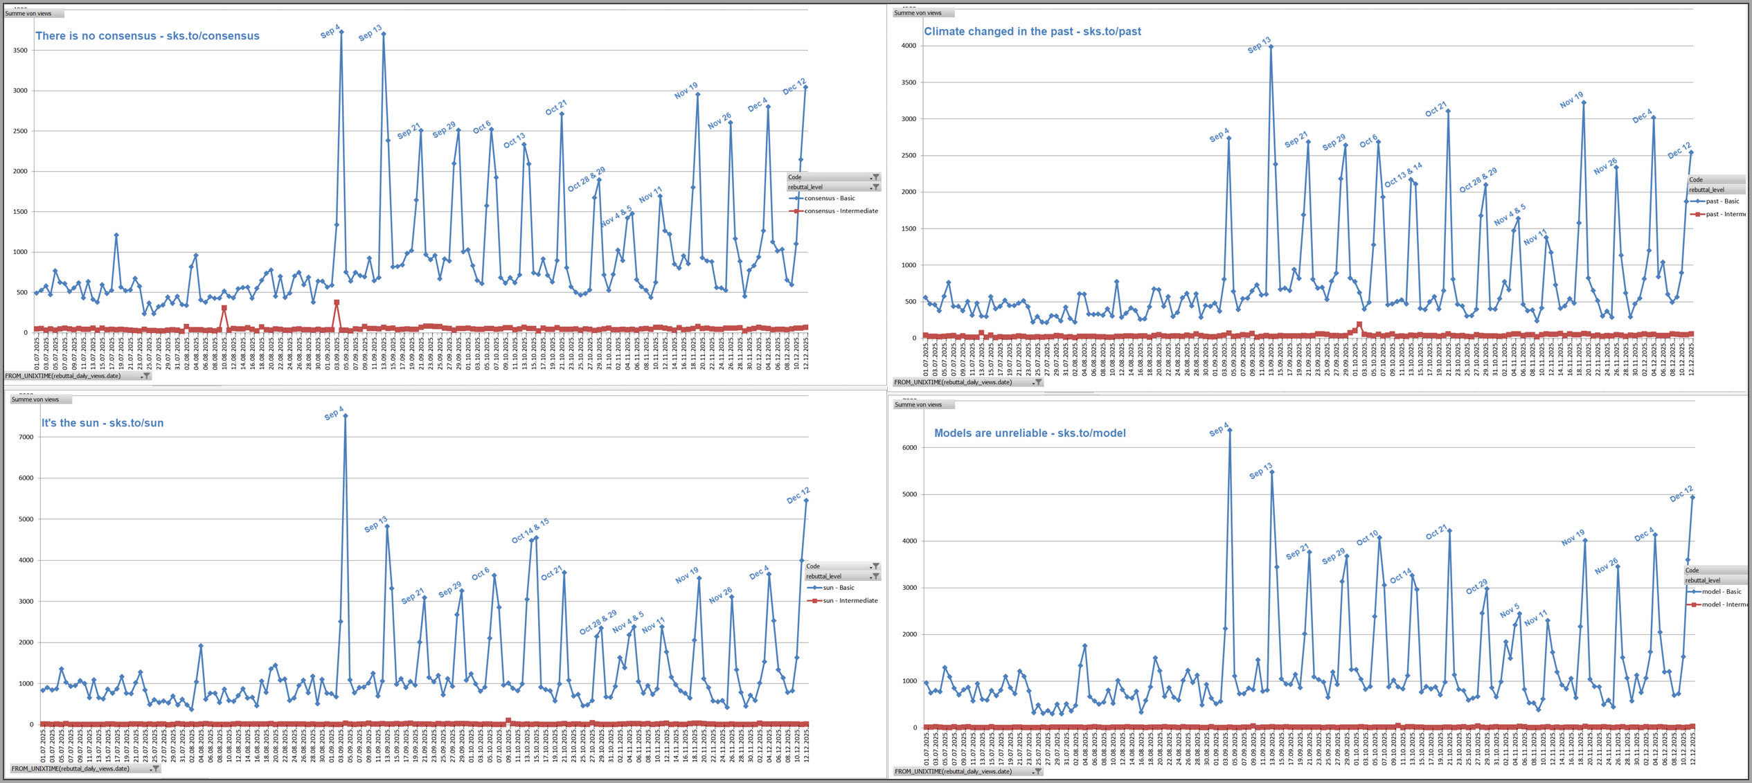Screen dimensions: 1752x783
Task: Select title 'Climate changed in the past - sks.to/past'
Action: (1032, 31)
